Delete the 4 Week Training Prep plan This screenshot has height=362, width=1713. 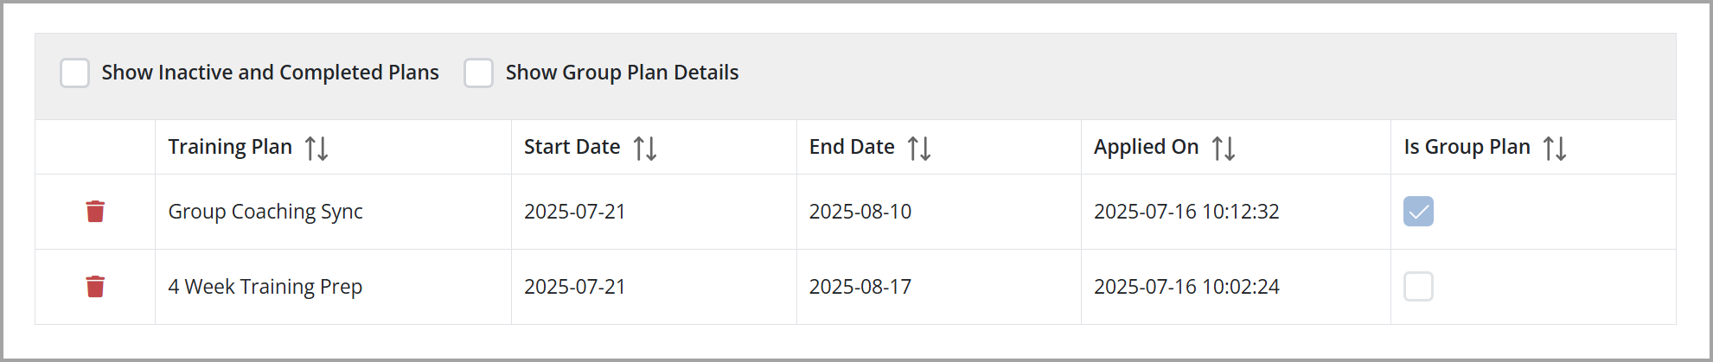click(x=95, y=287)
